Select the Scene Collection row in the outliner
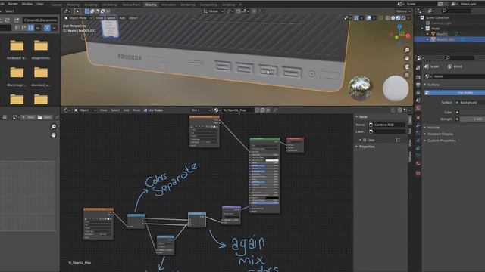Viewport: 485px width, 272px height. [437, 17]
